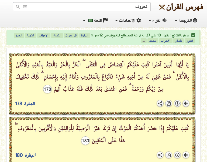The image size is (207, 162).
Task: Show info for verse Al-Baqarah 178
Action: coord(177,103)
